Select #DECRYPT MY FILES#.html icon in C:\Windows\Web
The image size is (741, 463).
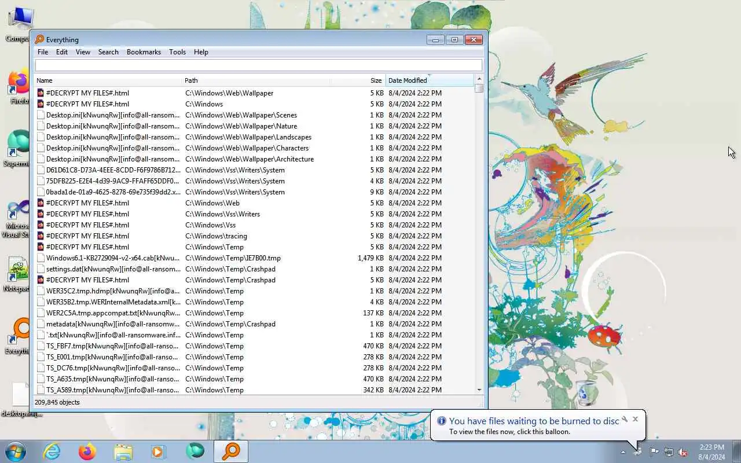pos(41,203)
